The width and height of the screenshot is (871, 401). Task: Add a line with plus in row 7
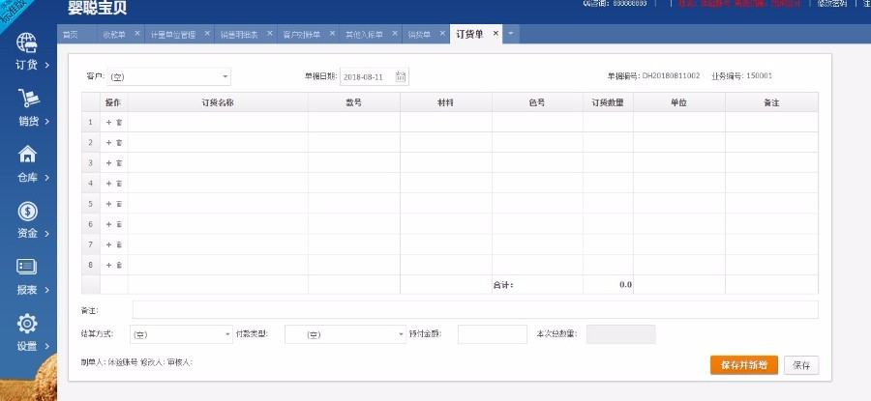click(x=108, y=244)
